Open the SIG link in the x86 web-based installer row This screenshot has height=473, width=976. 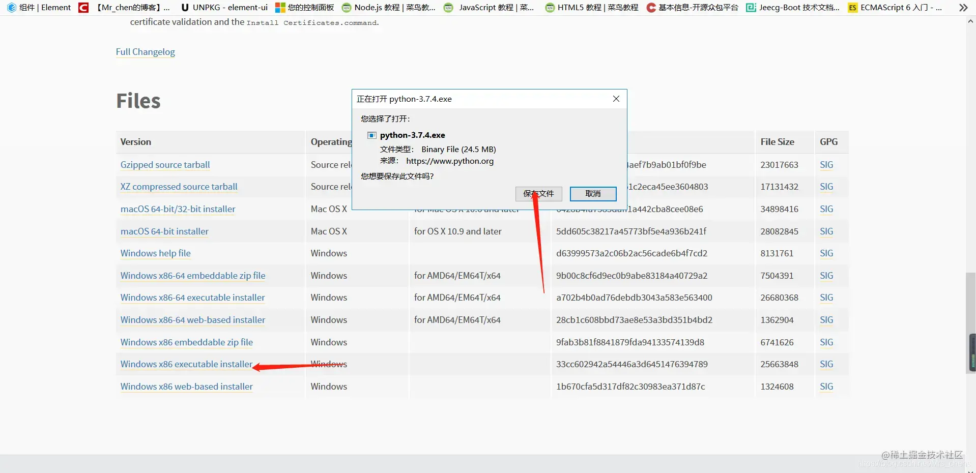click(826, 387)
